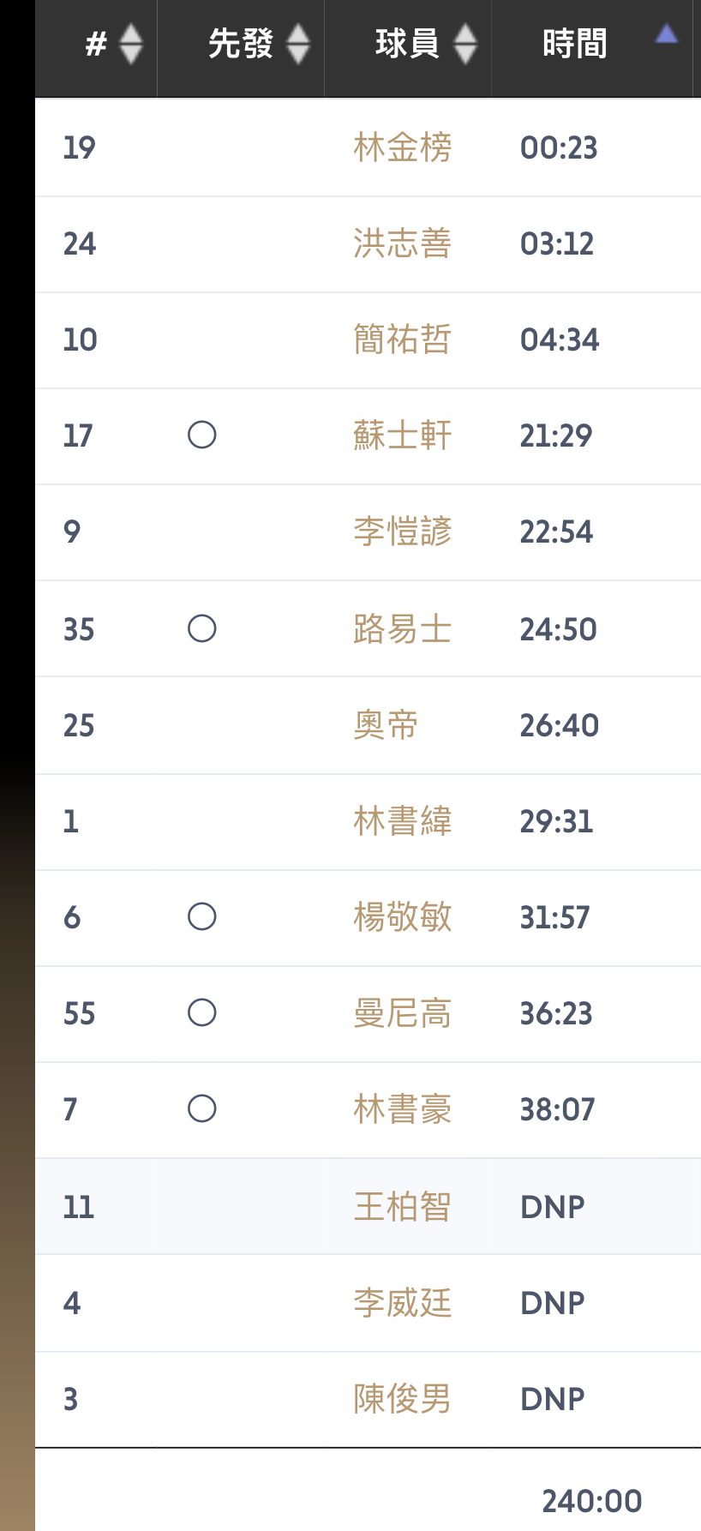
Task: Open player 林金榜's profile link
Action: tap(402, 148)
